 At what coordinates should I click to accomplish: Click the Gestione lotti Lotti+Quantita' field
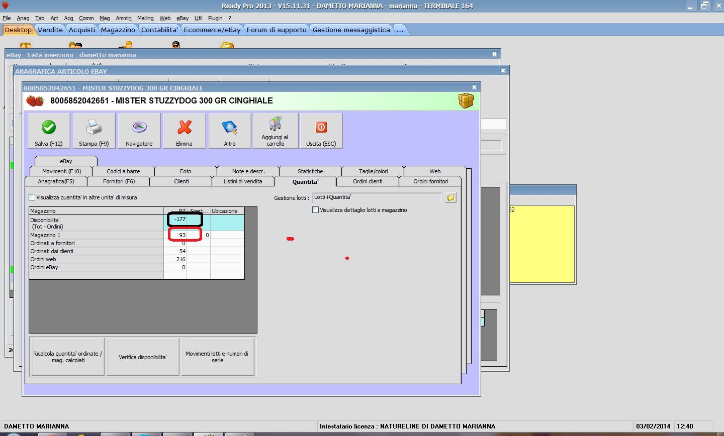click(x=377, y=197)
